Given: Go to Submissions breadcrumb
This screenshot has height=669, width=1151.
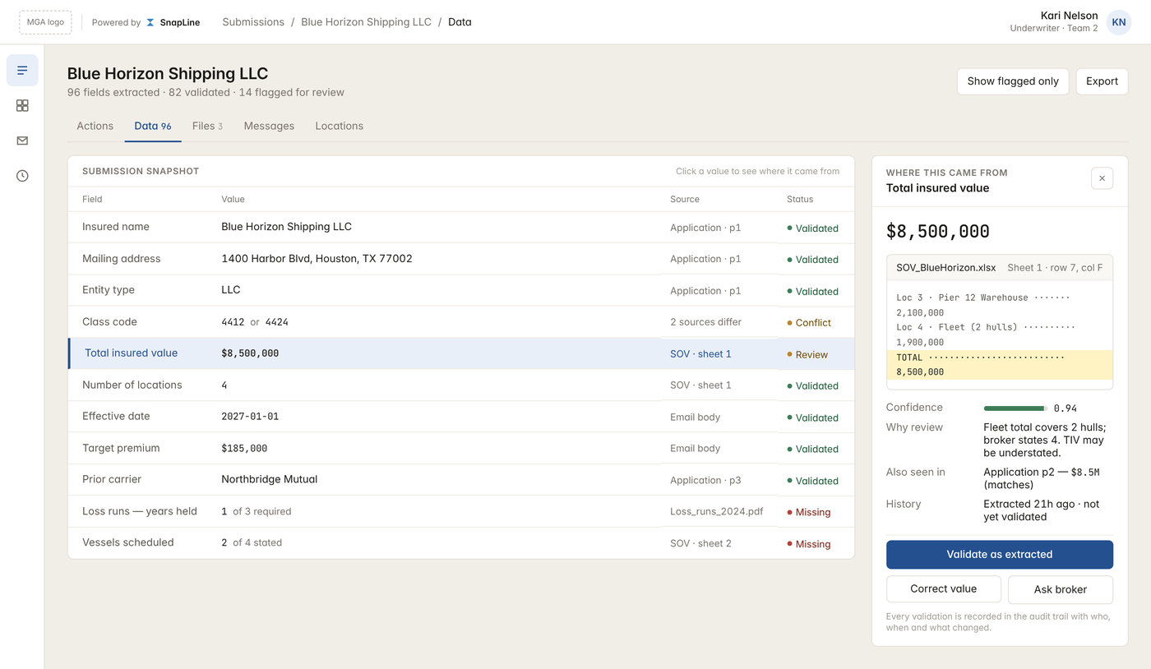Looking at the screenshot, I should point(253,22).
